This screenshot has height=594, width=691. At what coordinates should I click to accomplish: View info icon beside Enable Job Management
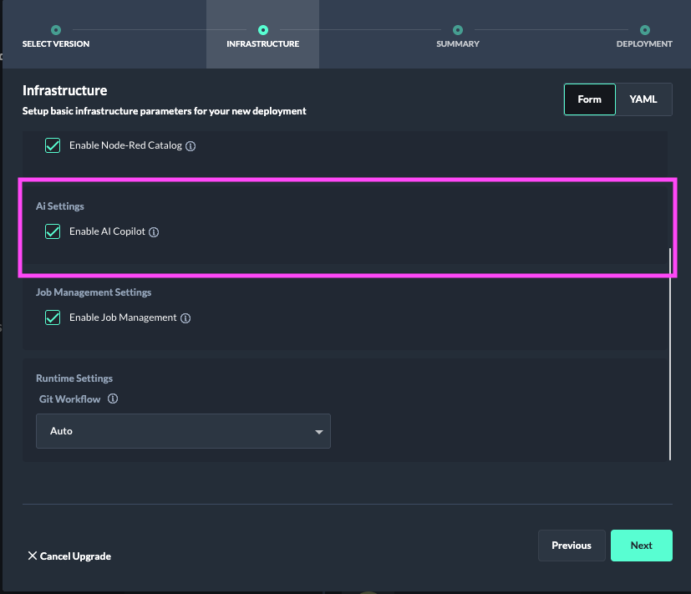(185, 317)
